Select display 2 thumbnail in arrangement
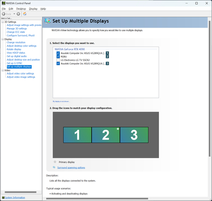Image resolution: width=212 pixels, height=201 pixels. [105, 135]
